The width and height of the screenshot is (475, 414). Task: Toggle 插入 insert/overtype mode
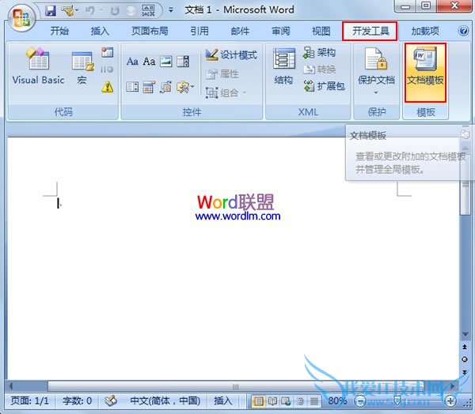pyautogui.click(x=223, y=401)
